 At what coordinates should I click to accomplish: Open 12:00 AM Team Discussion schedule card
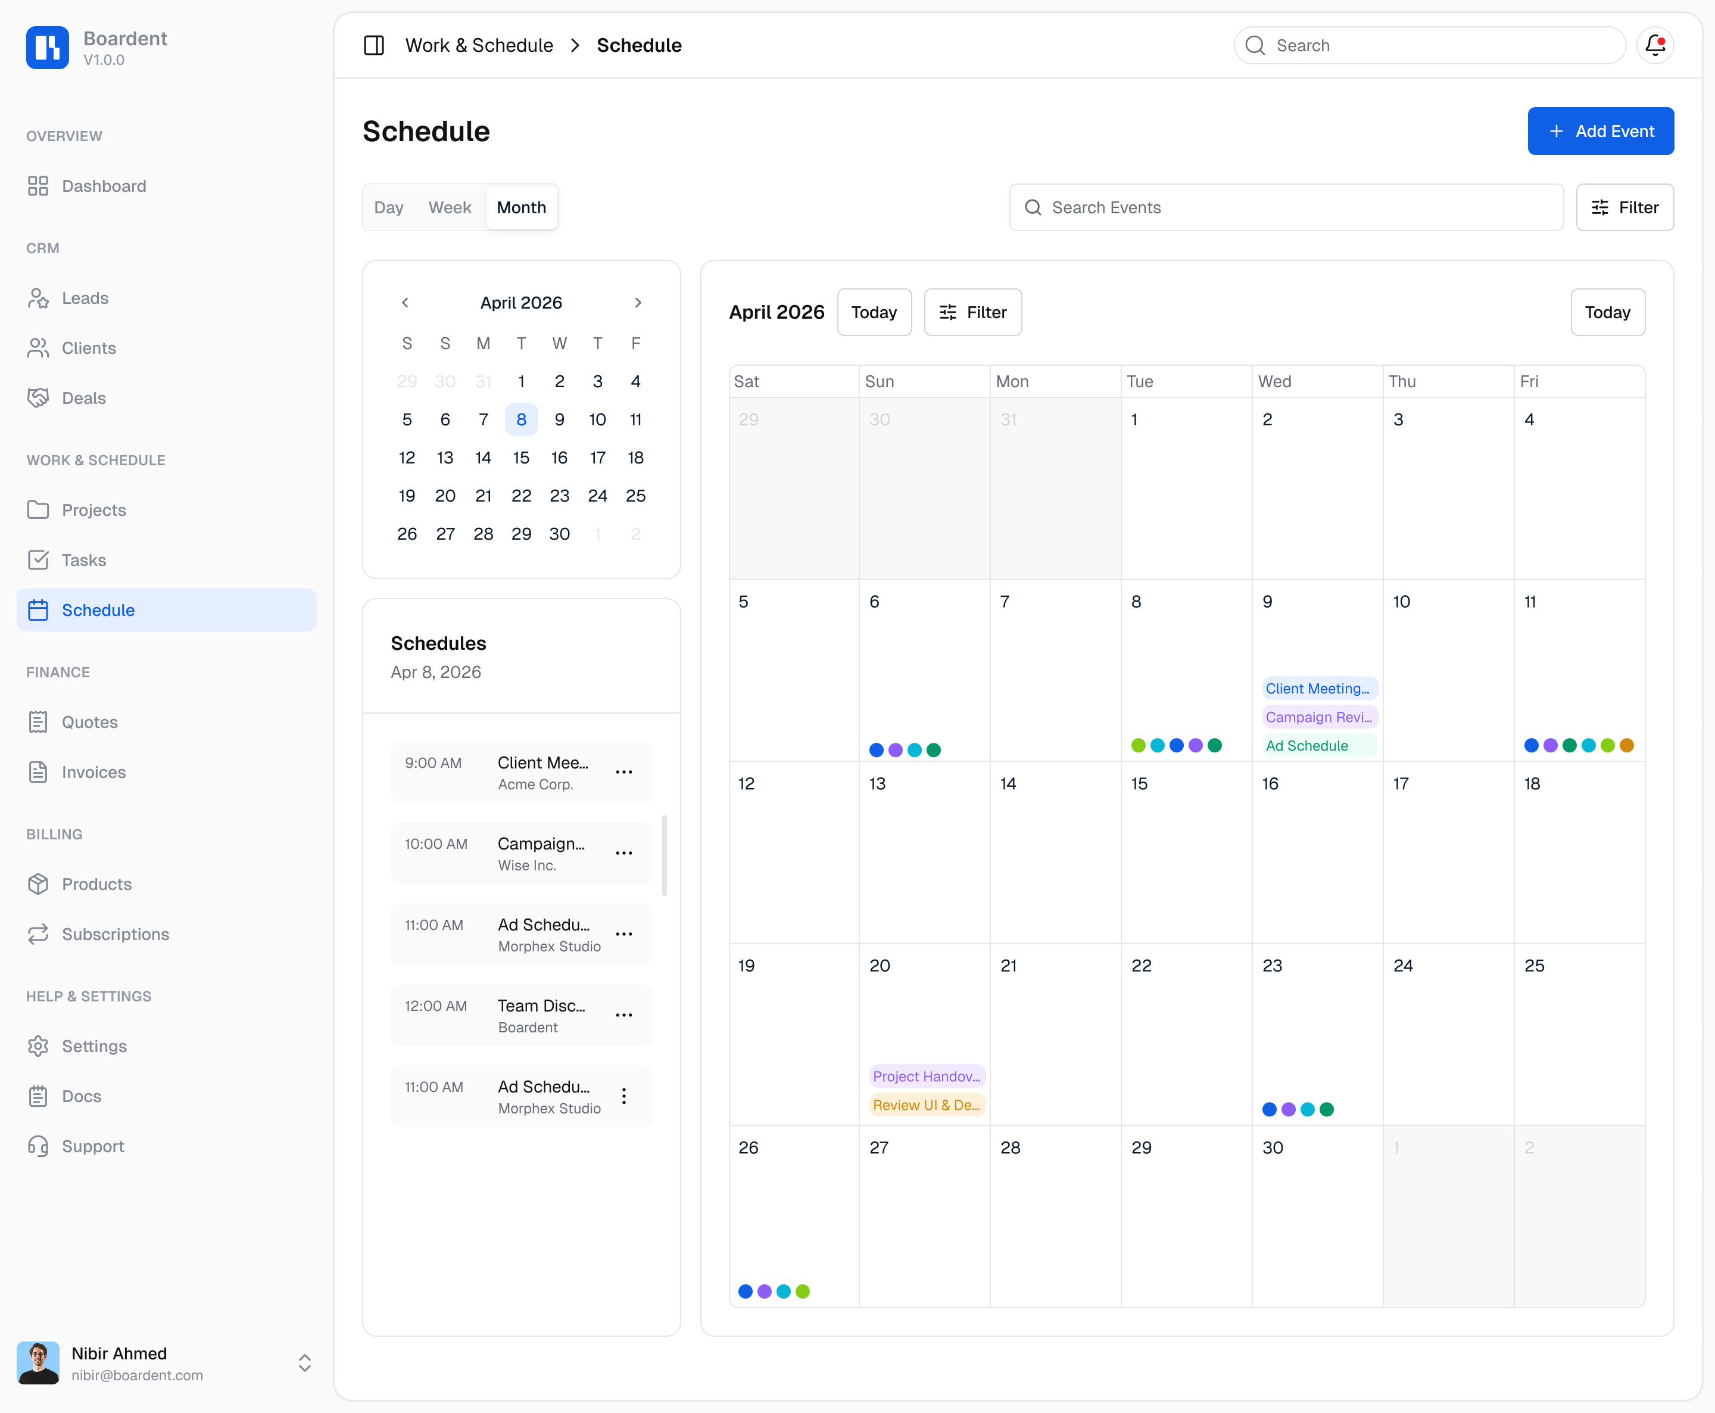click(522, 1015)
